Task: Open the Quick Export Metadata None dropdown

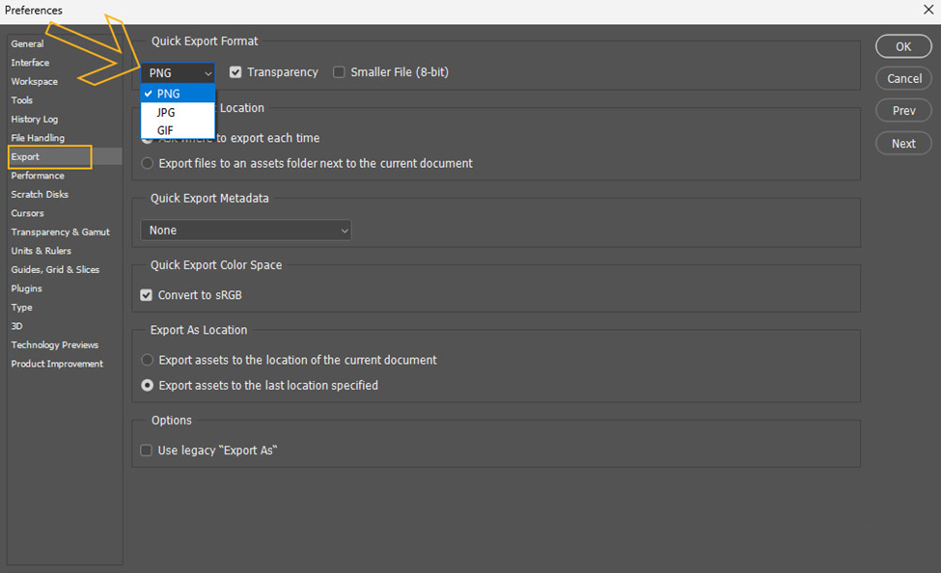Action: [246, 231]
